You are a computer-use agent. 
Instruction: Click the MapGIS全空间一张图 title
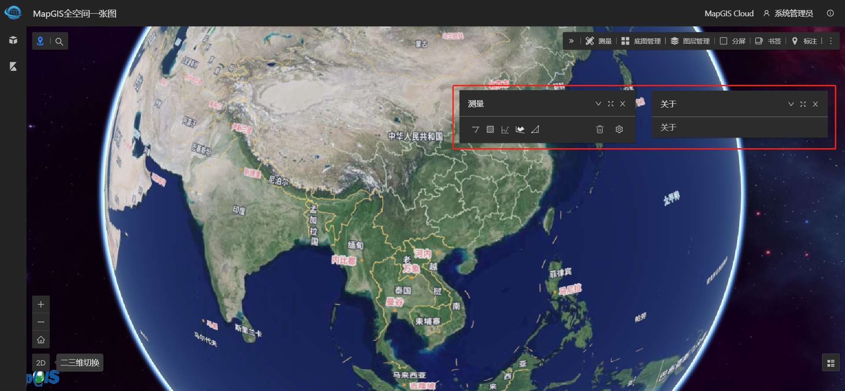coord(75,13)
